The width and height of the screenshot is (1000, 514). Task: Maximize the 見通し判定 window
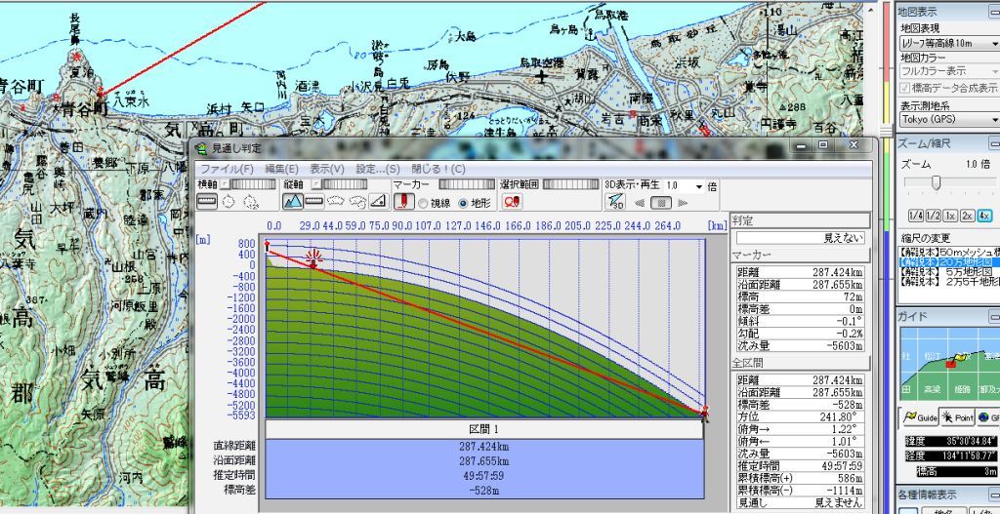point(822,146)
